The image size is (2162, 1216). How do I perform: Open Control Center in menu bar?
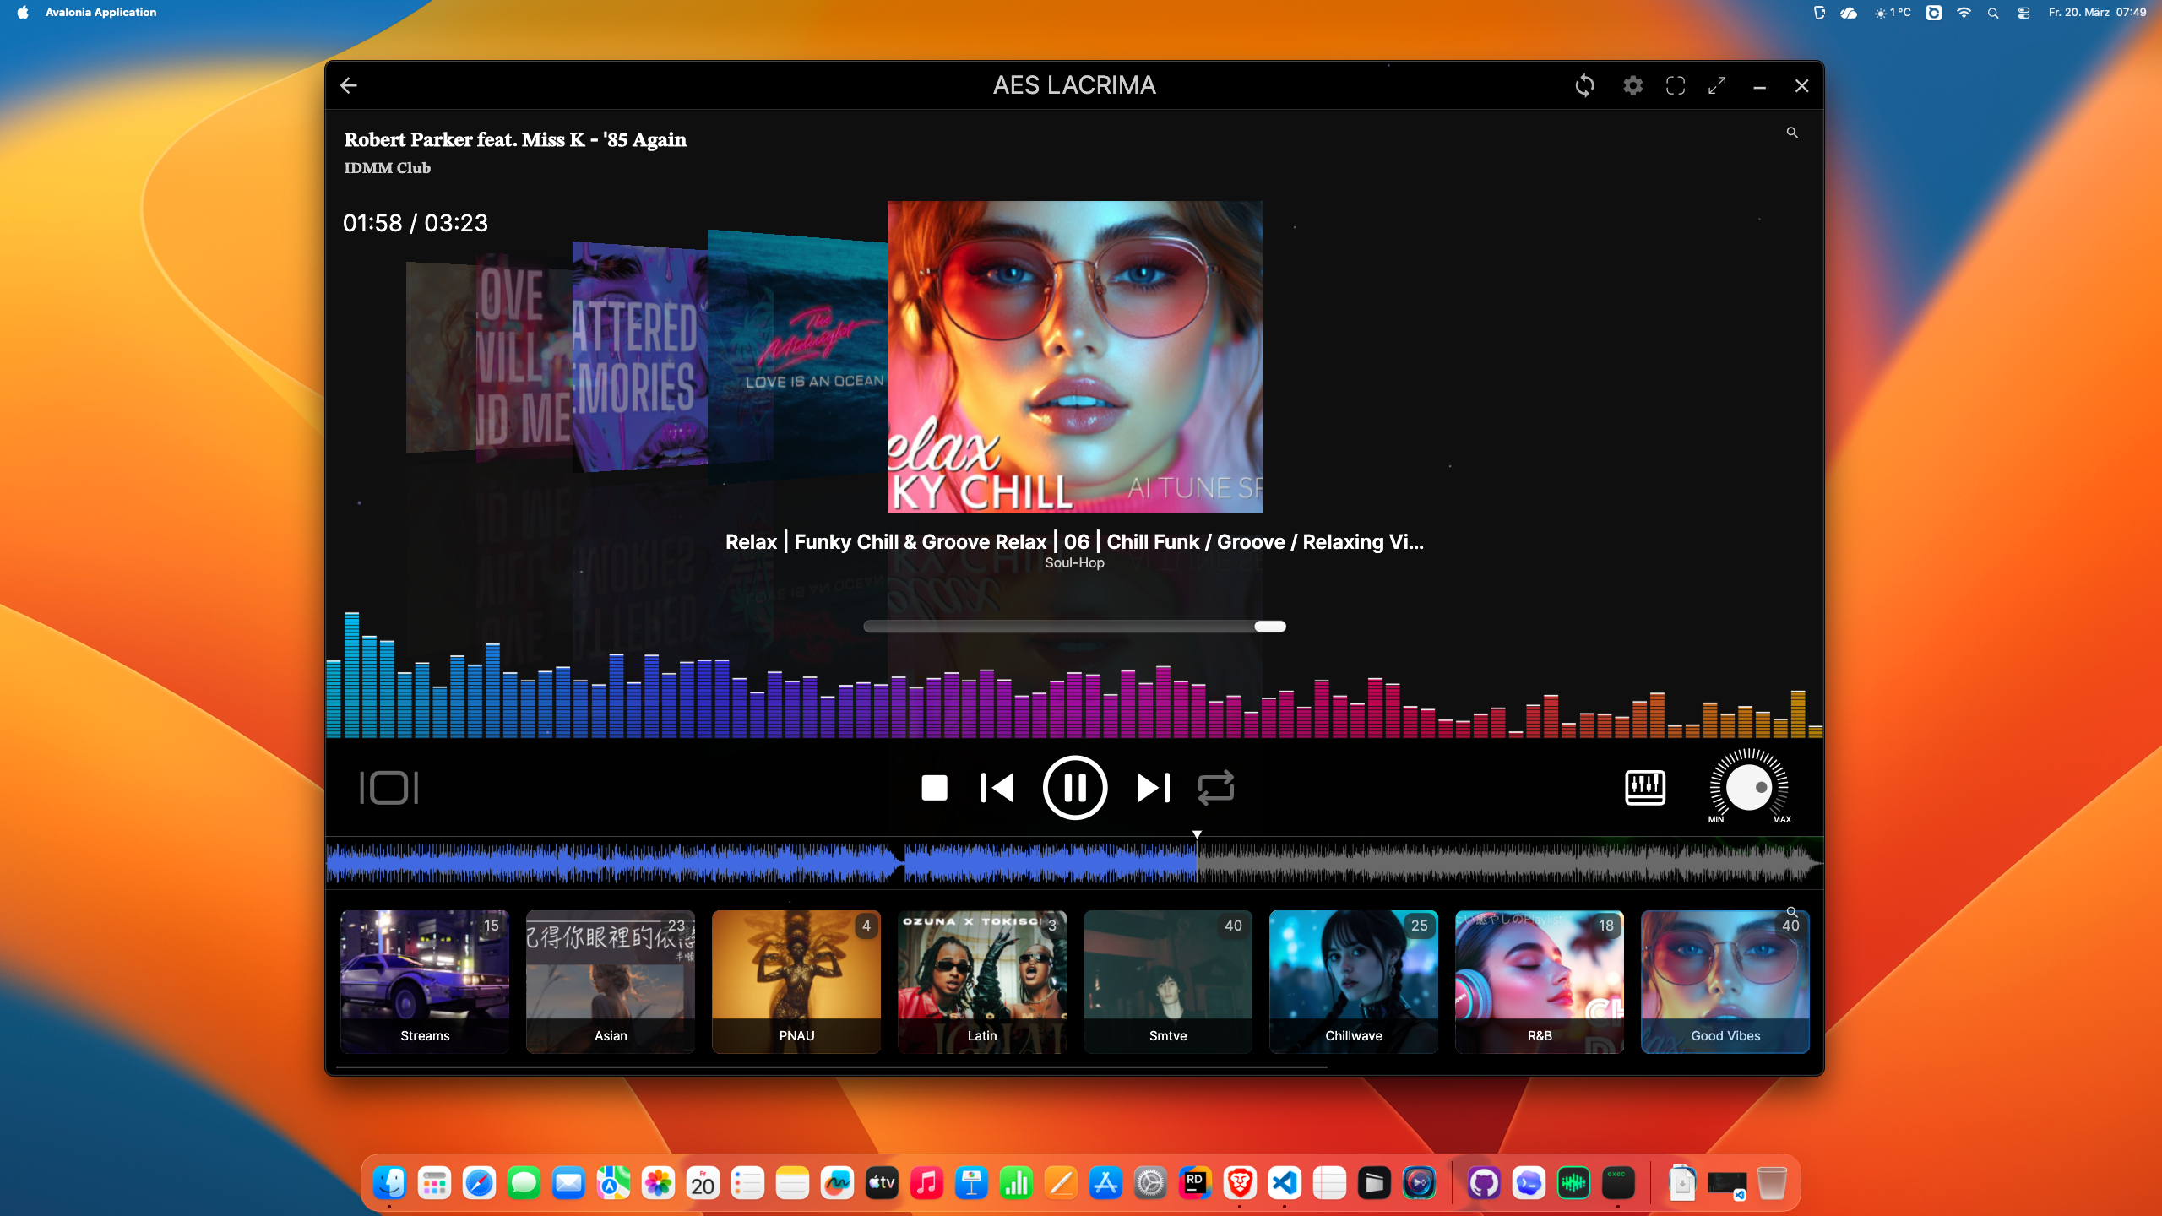(2023, 13)
